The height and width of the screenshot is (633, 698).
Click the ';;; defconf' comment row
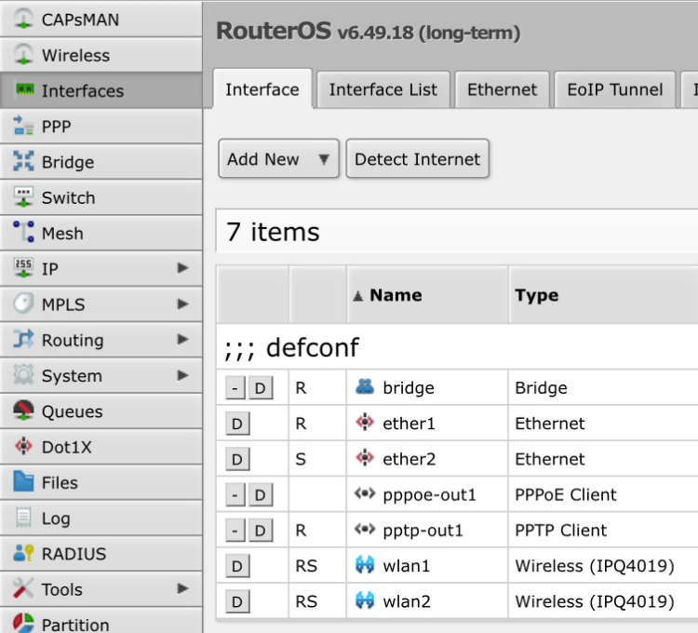tap(457, 347)
